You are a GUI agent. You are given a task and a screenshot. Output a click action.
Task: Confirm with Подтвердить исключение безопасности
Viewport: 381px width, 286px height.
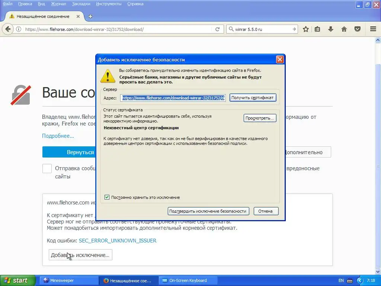pos(208,211)
